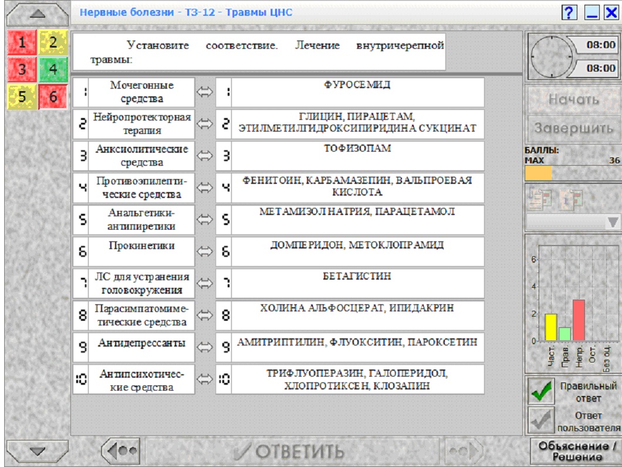Click the green Прав. bar in the chart
This screenshot has height=467, width=622.
coord(564,334)
